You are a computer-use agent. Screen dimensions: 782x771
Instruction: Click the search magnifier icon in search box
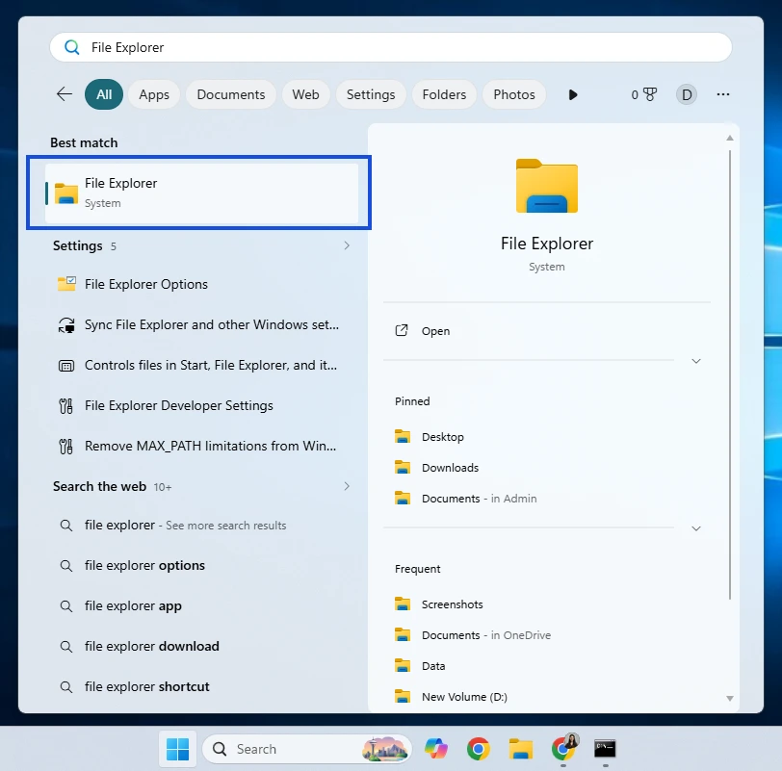[72, 47]
